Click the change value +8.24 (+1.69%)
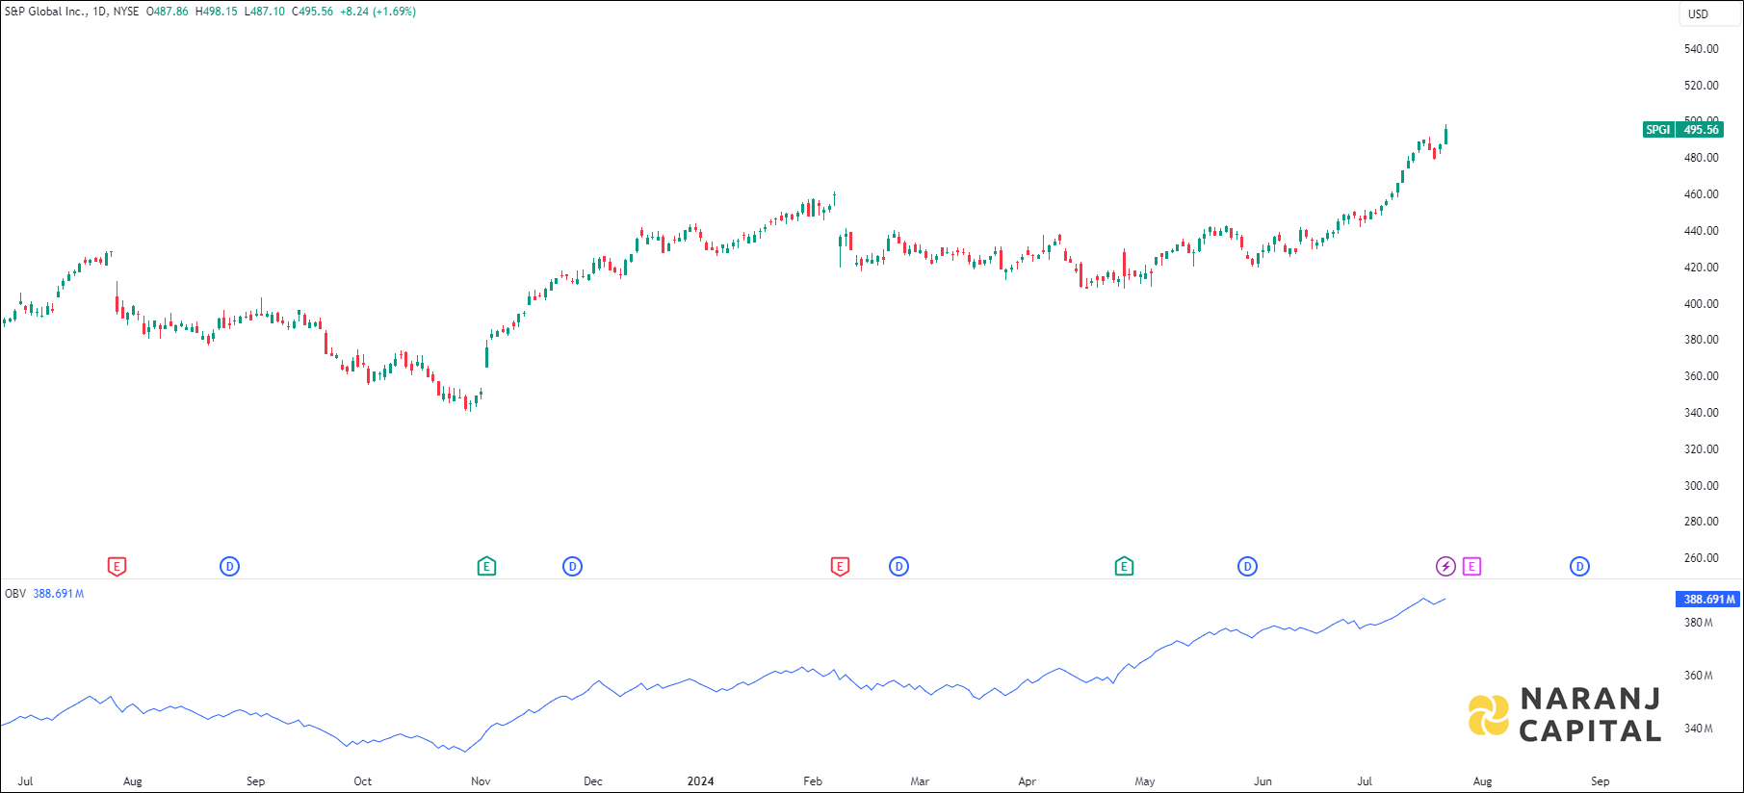 click(377, 12)
